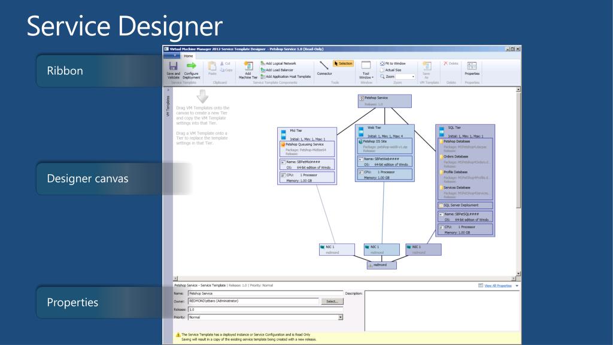
Task: Click the Release input field
Action: [265, 310]
